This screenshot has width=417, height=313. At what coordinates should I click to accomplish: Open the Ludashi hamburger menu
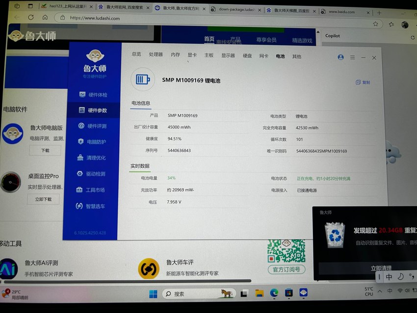click(x=352, y=57)
